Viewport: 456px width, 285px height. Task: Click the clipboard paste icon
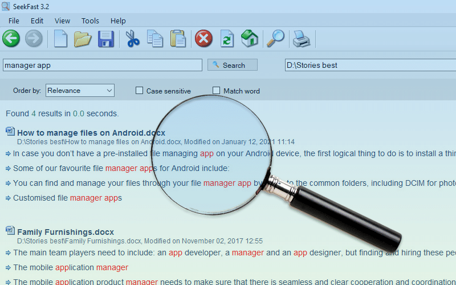(x=178, y=38)
